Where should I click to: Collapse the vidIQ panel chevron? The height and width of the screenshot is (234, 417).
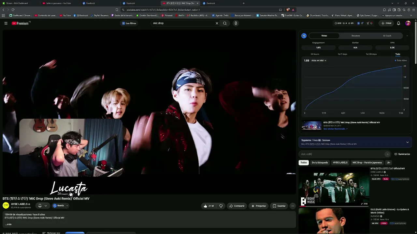click(407, 36)
